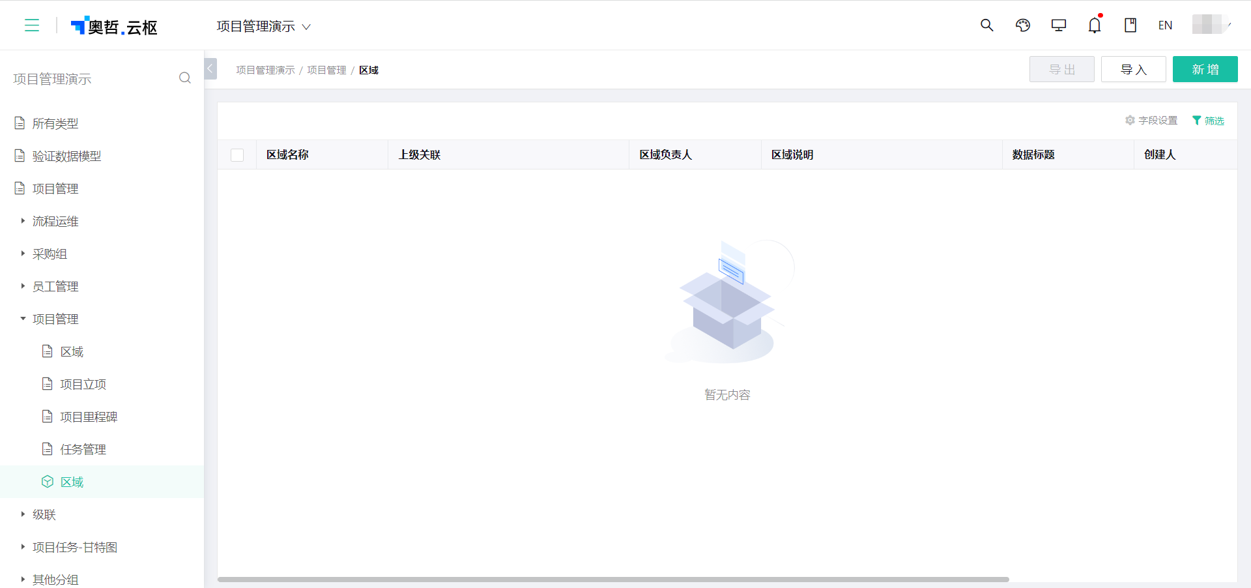Click the 项目立项 document icon

(47, 384)
